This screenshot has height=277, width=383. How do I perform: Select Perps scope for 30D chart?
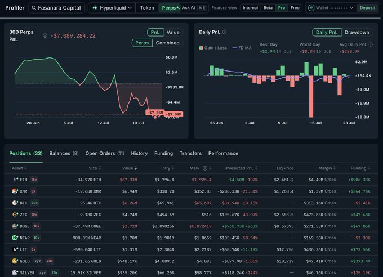(x=142, y=43)
